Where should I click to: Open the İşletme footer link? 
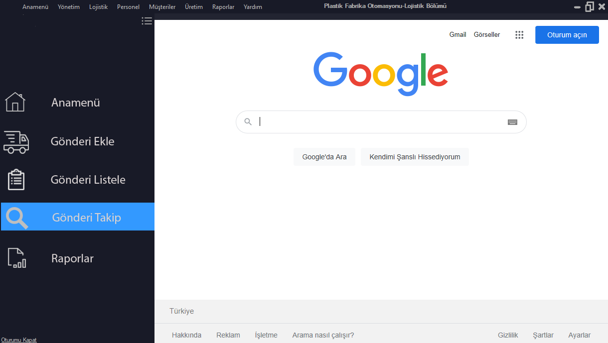pos(266,335)
